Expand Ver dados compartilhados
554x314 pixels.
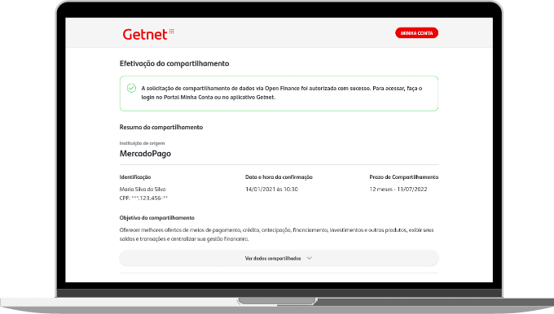pos(279,258)
